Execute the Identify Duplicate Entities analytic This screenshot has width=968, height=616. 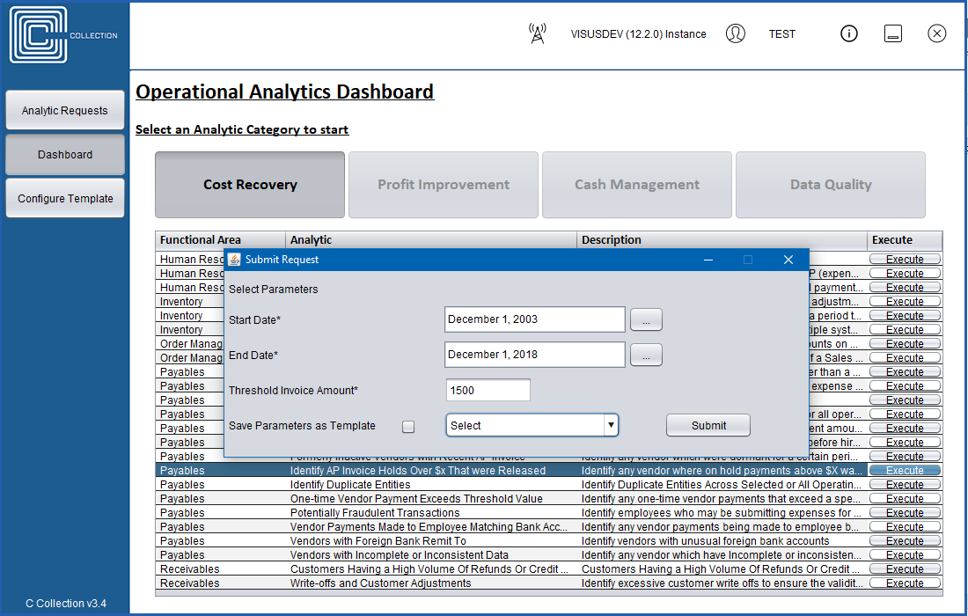click(905, 485)
